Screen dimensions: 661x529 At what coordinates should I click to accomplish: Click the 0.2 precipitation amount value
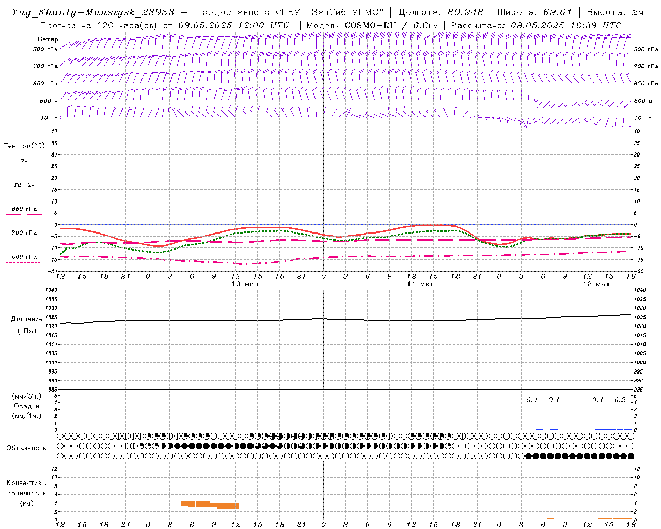pos(620,400)
